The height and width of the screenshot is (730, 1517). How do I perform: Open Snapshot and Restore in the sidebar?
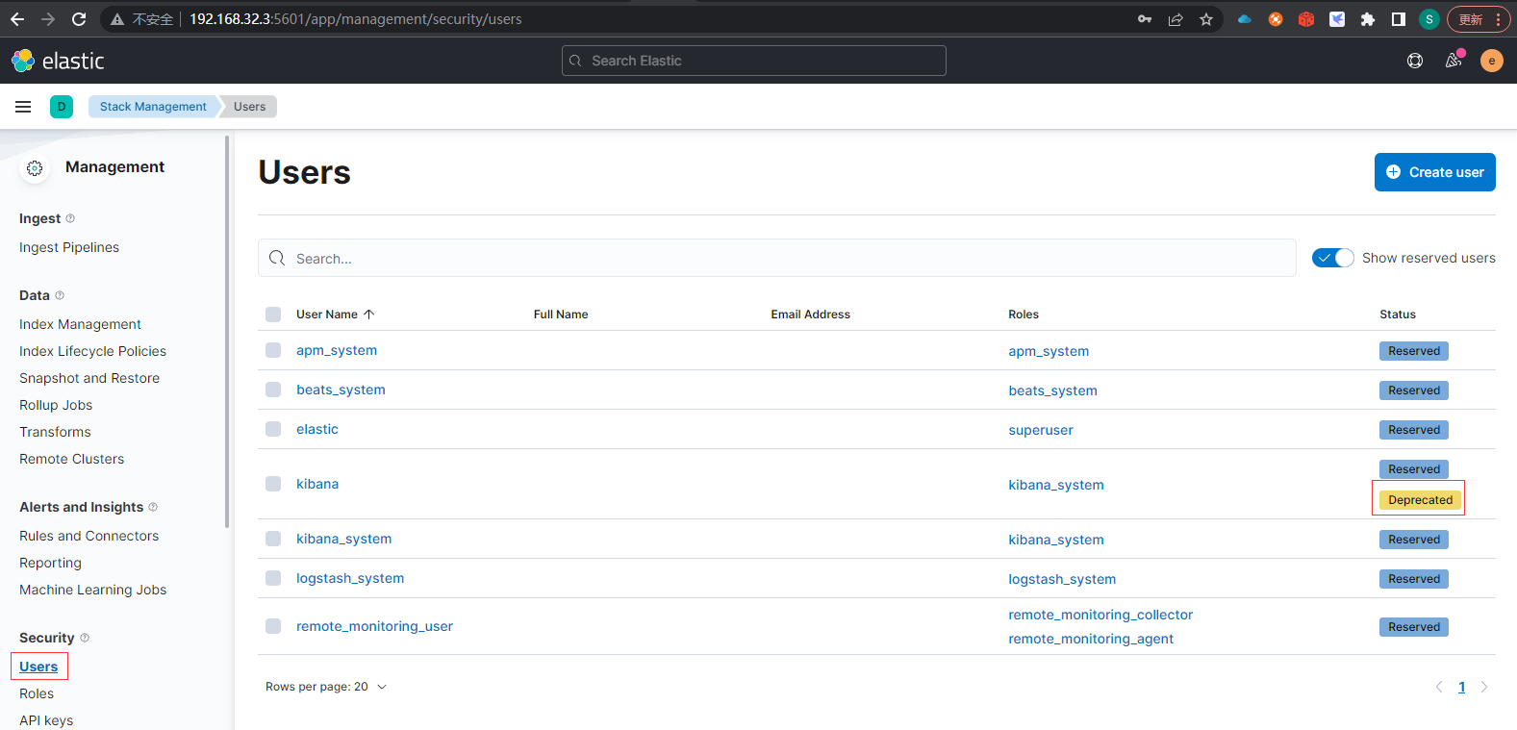click(x=89, y=378)
